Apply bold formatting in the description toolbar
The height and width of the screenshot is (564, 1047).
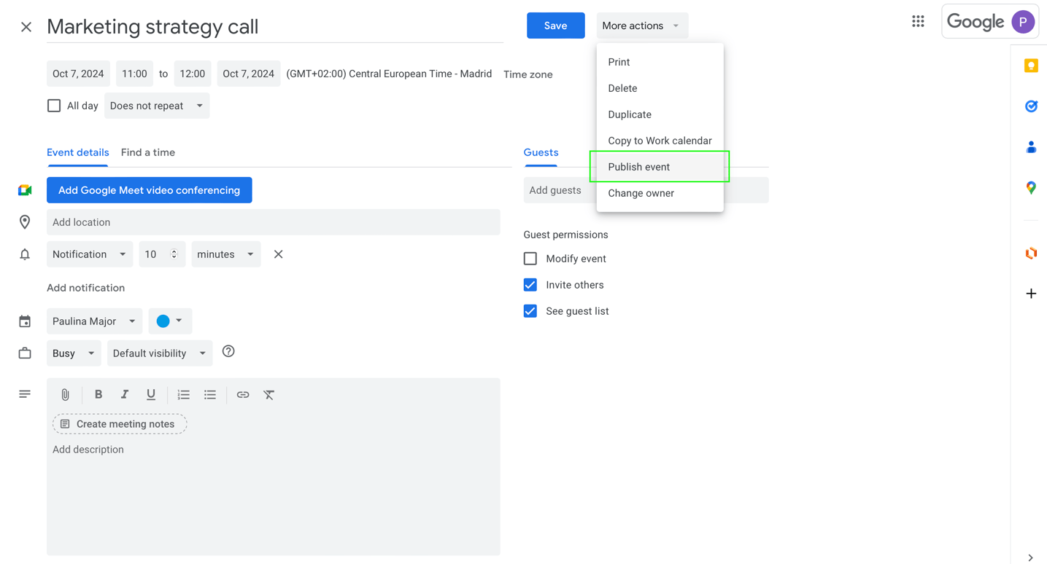coord(98,394)
